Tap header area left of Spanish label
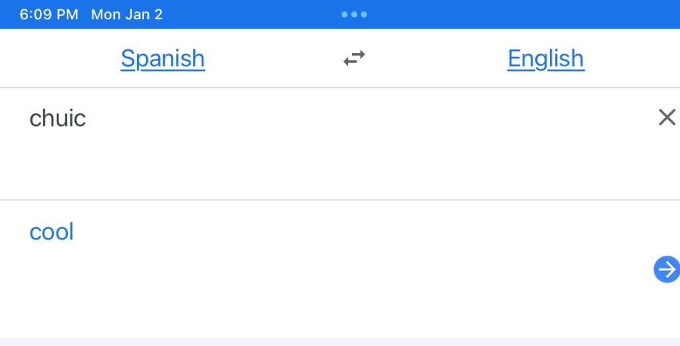Viewport: 680px width, 346px height. pyautogui.click(x=60, y=59)
